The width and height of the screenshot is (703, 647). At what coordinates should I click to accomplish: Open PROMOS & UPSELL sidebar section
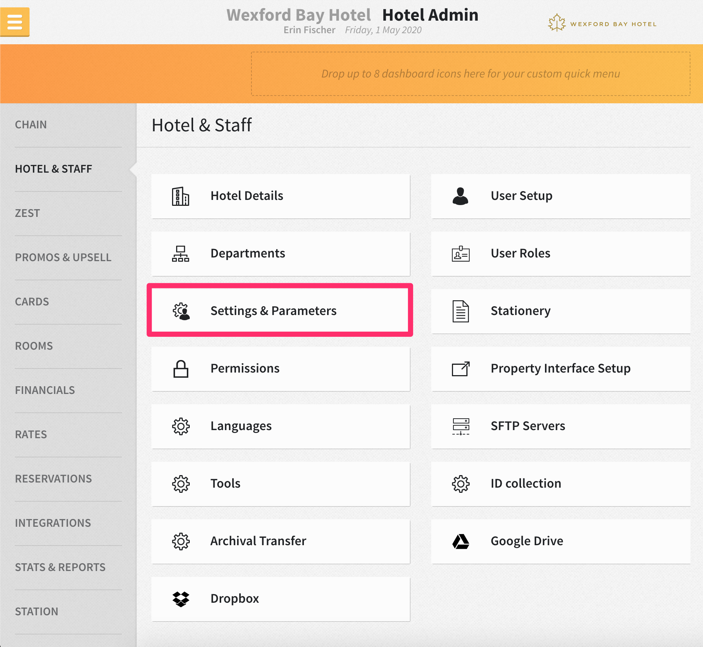[x=63, y=257]
